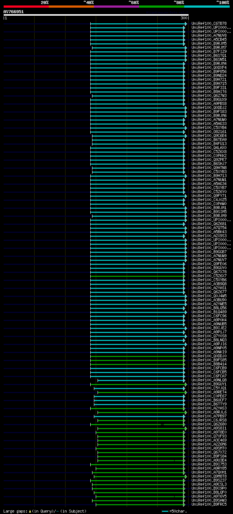Select label UniRef100_Q0DDJ2

point(209,108)
